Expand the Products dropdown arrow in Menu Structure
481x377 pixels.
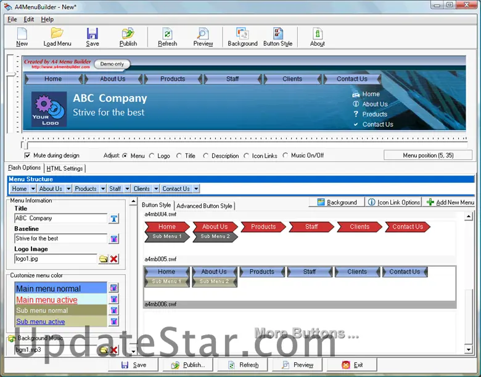[102, 189]
